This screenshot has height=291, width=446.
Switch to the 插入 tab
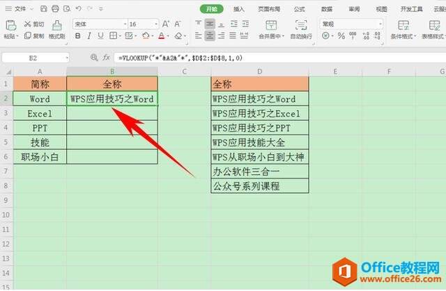click(239, 9)
